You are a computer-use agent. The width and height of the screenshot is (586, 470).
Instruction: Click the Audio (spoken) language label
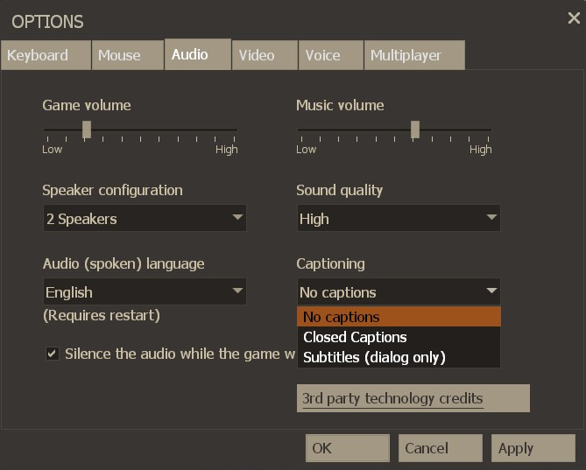[x=124, y=264]
